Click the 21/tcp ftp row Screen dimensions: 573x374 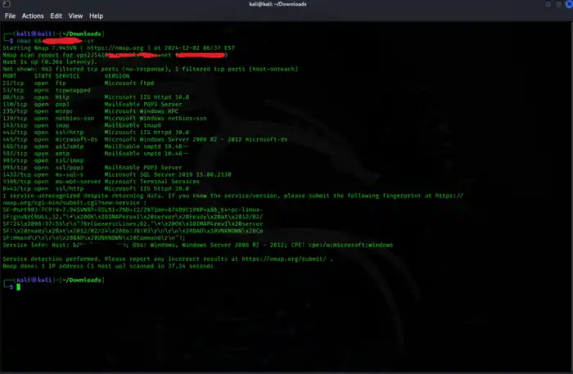(x=79, y=83)
